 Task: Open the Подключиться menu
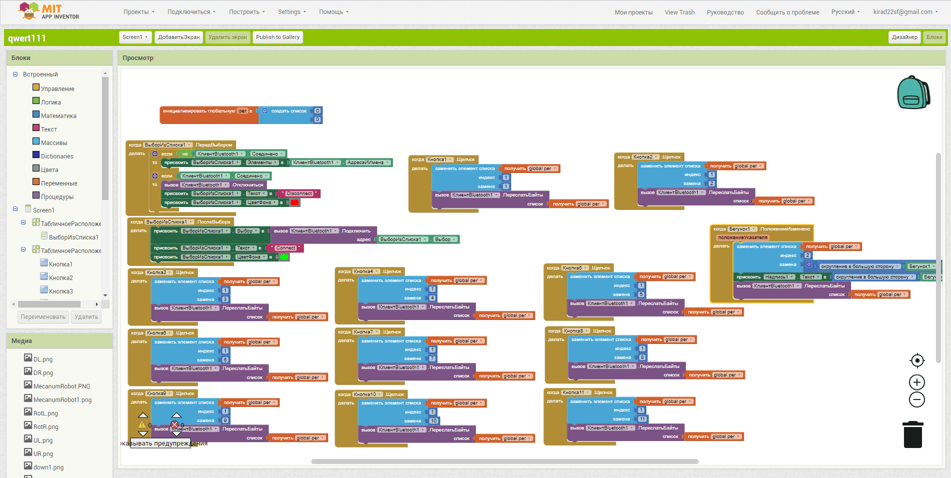pos(191,12)
